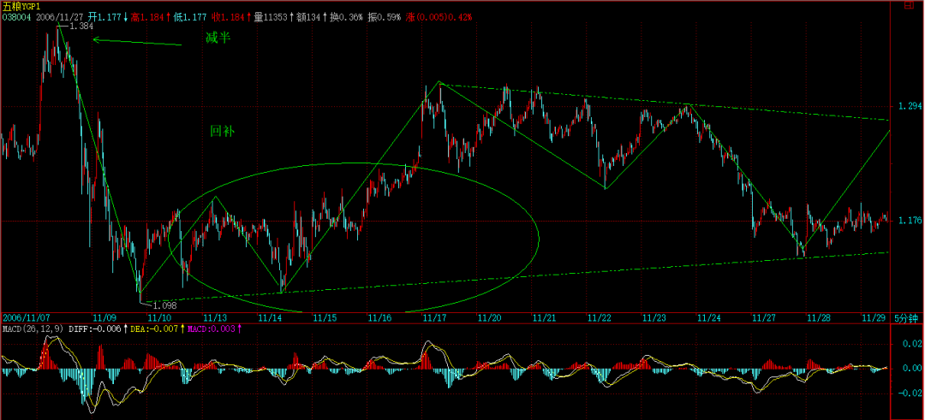The height and width of the screenshot is (420, 925).
Task: Click the 1.098 low price marker
Action: point(164,305)
